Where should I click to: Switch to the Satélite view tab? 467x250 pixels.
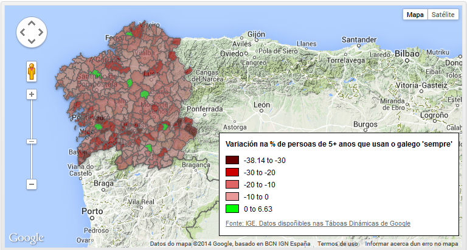[442, 15]
